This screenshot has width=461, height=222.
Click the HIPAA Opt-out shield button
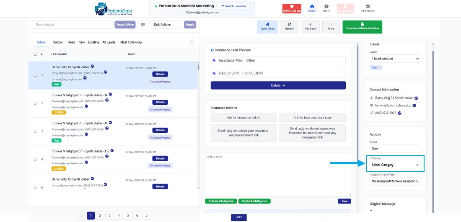coord(292,8)
